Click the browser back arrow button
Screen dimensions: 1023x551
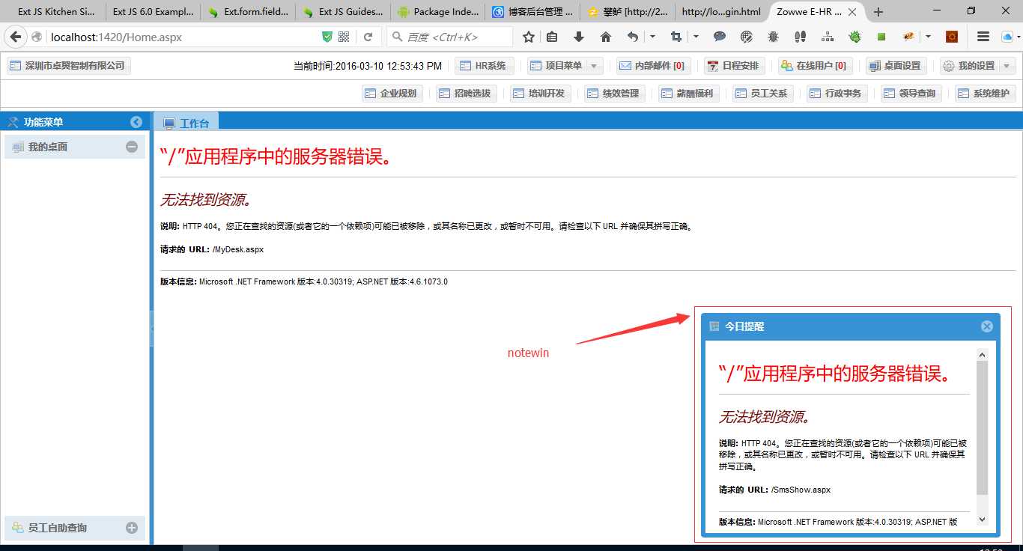(x=16, y=37)
